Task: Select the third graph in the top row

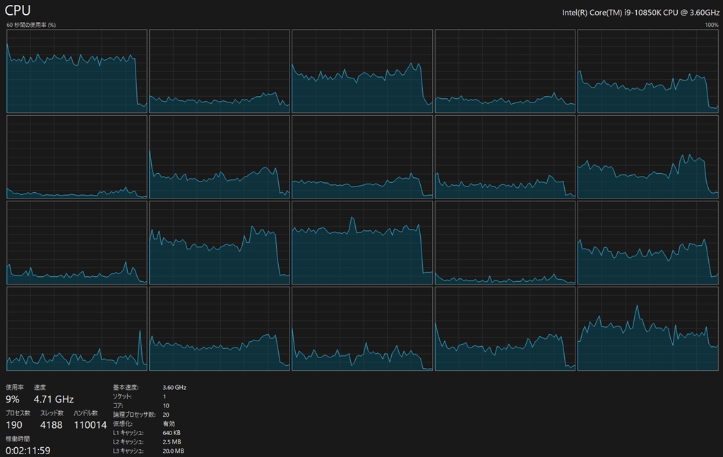Action: click(x=361, y=71)
